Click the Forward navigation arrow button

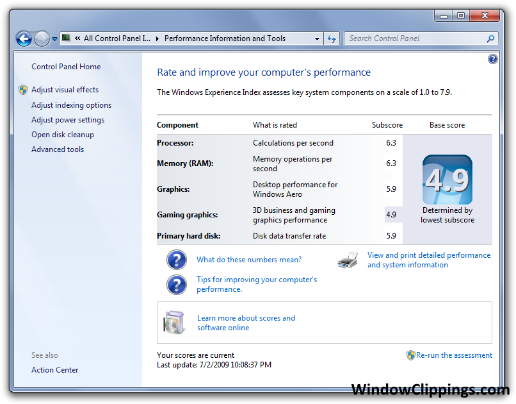42,39
